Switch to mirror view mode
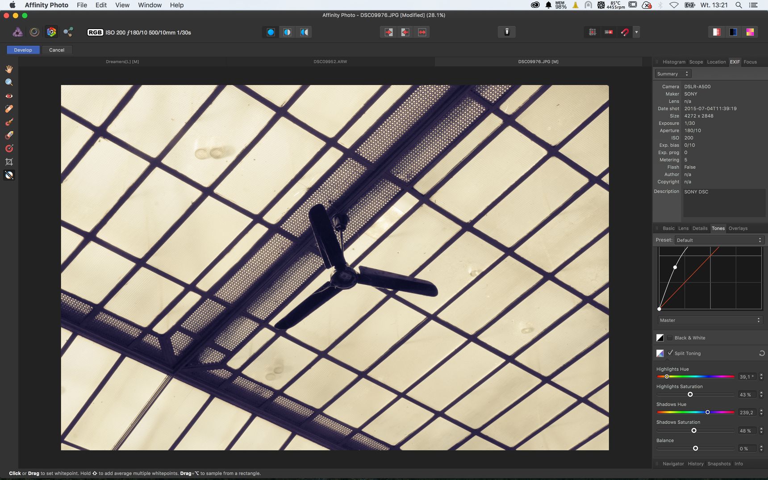 (x=304, y=32)
